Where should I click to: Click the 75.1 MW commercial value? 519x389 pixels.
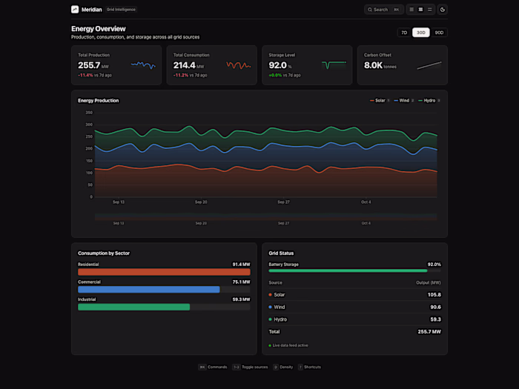pyautogui.click(x=241, y=282)
